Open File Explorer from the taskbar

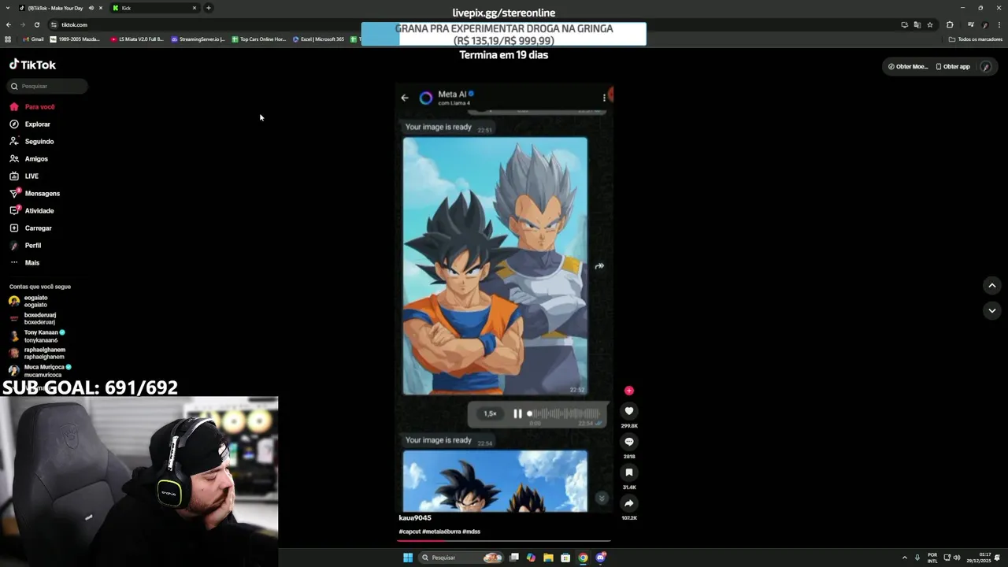548,558
